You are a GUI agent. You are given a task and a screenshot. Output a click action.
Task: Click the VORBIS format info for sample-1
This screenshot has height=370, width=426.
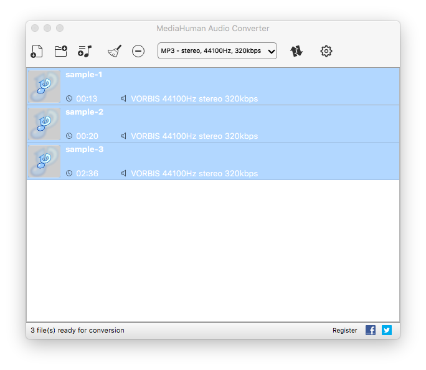pos(194,98)
